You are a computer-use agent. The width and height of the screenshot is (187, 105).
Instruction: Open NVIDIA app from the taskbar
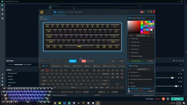pyautogui.click(x=60, y=103)
